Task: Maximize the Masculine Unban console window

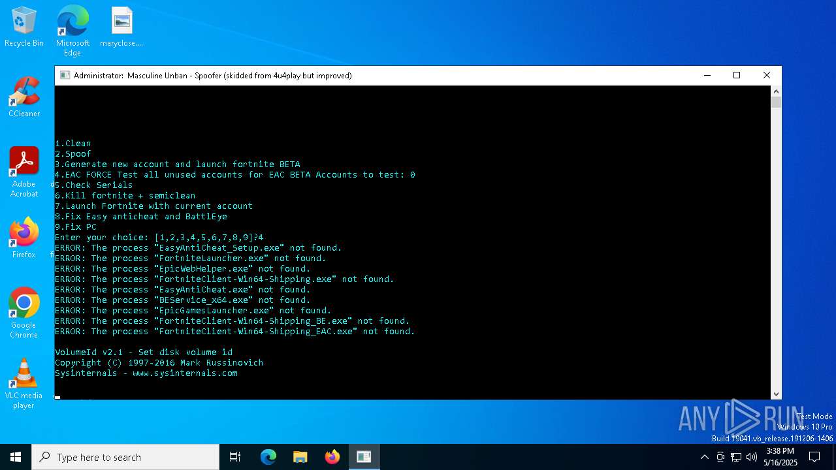Action: point(737,76)
